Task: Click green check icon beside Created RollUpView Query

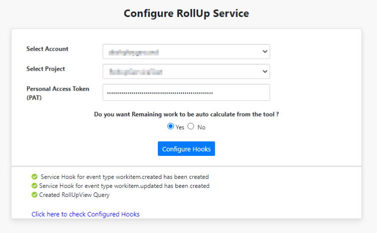Action: pyautogui.click(x=34, y=195)
